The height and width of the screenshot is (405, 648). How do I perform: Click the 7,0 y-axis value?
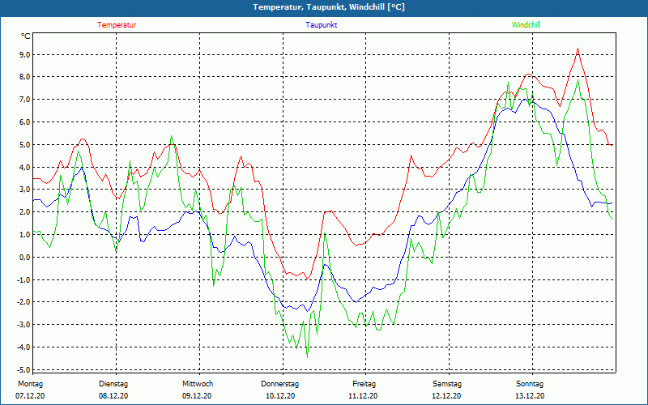[x=25, y=99]
